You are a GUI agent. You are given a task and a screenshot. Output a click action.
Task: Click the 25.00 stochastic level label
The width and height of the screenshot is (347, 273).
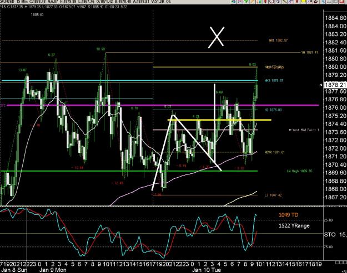click(x=329, y=220)
